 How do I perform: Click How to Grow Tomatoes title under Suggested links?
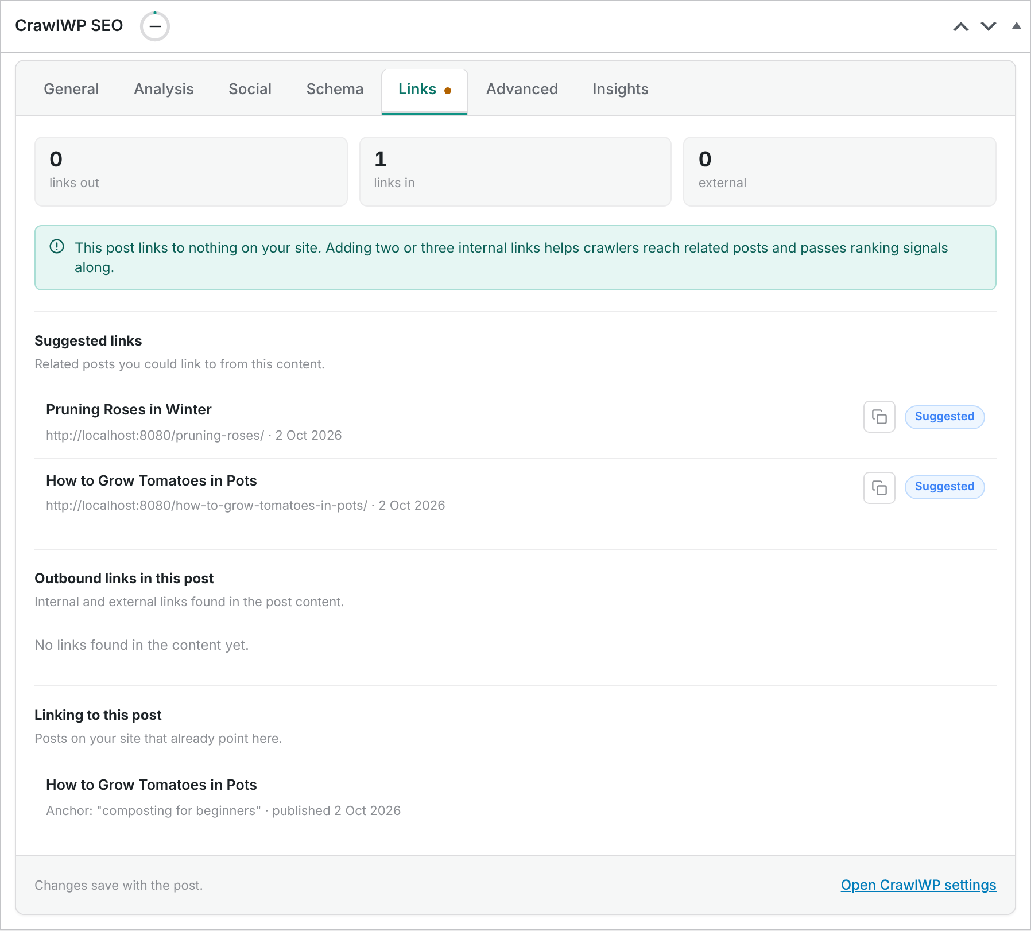pyautogui.click(x=152, y=480)
